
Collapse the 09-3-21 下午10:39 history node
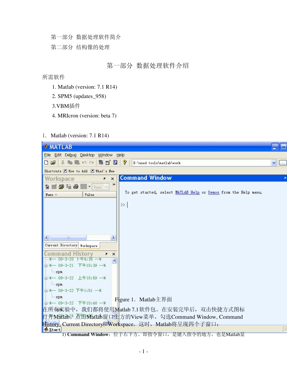click(46, 266)
